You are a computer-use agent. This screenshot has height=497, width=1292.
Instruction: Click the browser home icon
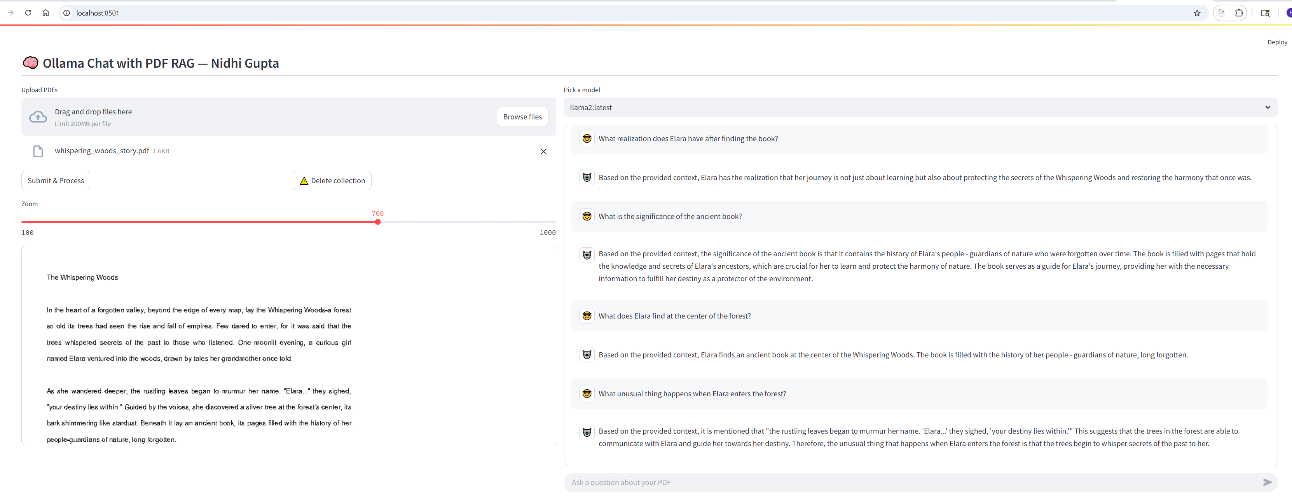45,13
